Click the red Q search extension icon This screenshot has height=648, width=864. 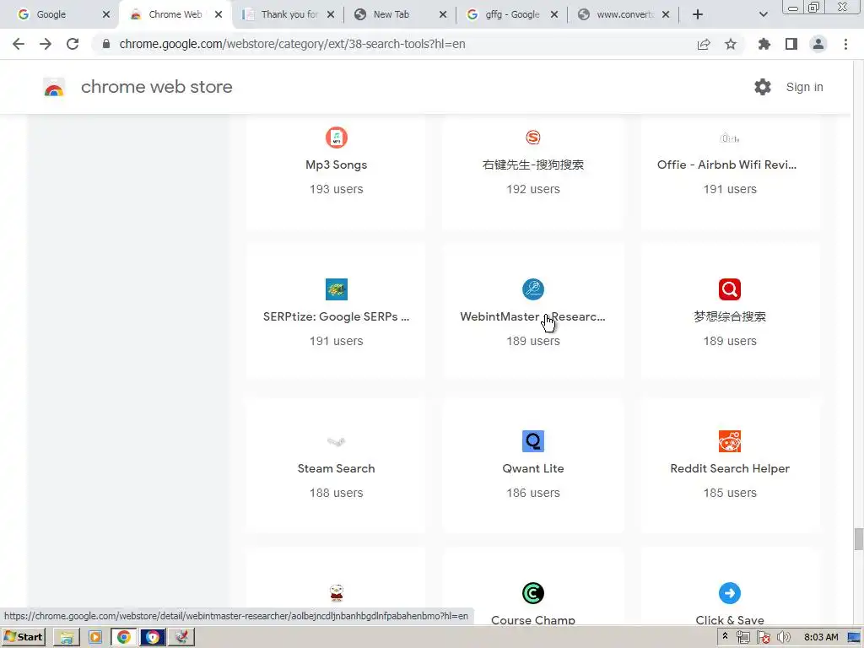730,289
